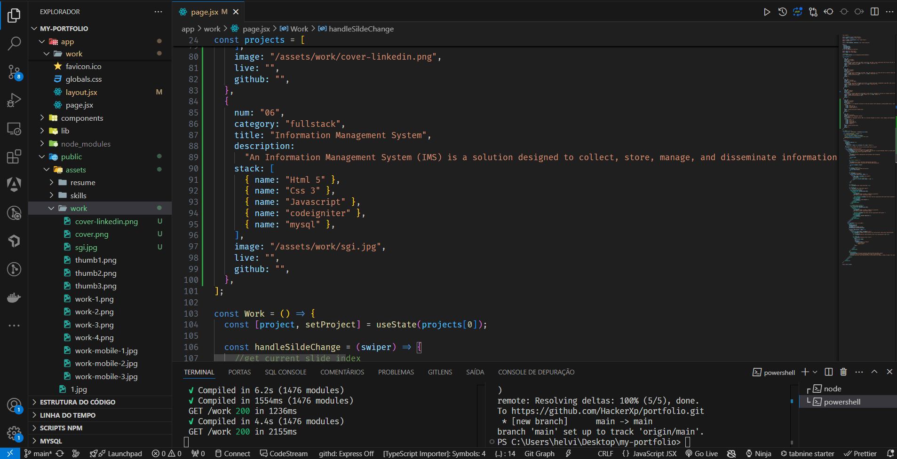897x459 pixels.
Task: Split the editor to the right
Action: [874, 12]
